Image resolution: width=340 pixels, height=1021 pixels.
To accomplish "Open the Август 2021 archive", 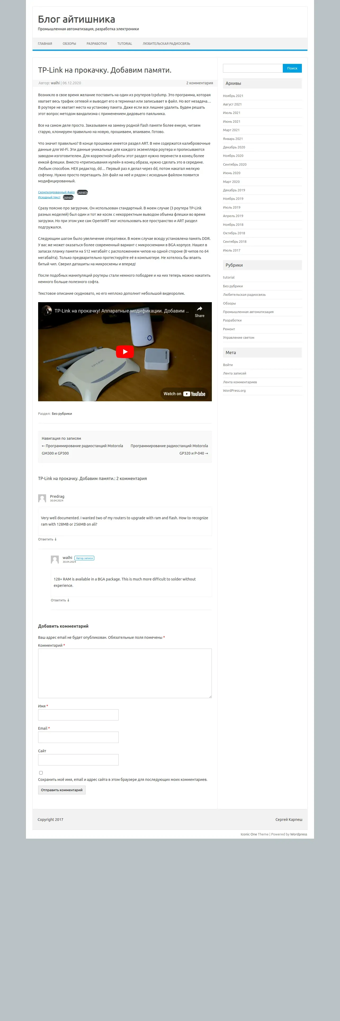I will tap(232, 104).
